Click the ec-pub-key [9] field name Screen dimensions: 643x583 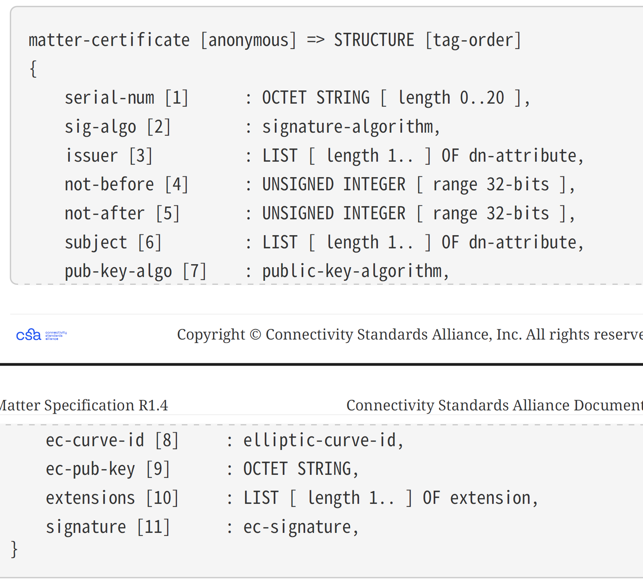(107, 470)
